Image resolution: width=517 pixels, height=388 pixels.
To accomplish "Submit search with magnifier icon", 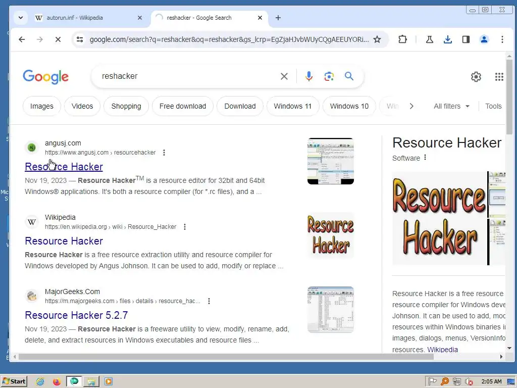I will [x=349, y=76].
